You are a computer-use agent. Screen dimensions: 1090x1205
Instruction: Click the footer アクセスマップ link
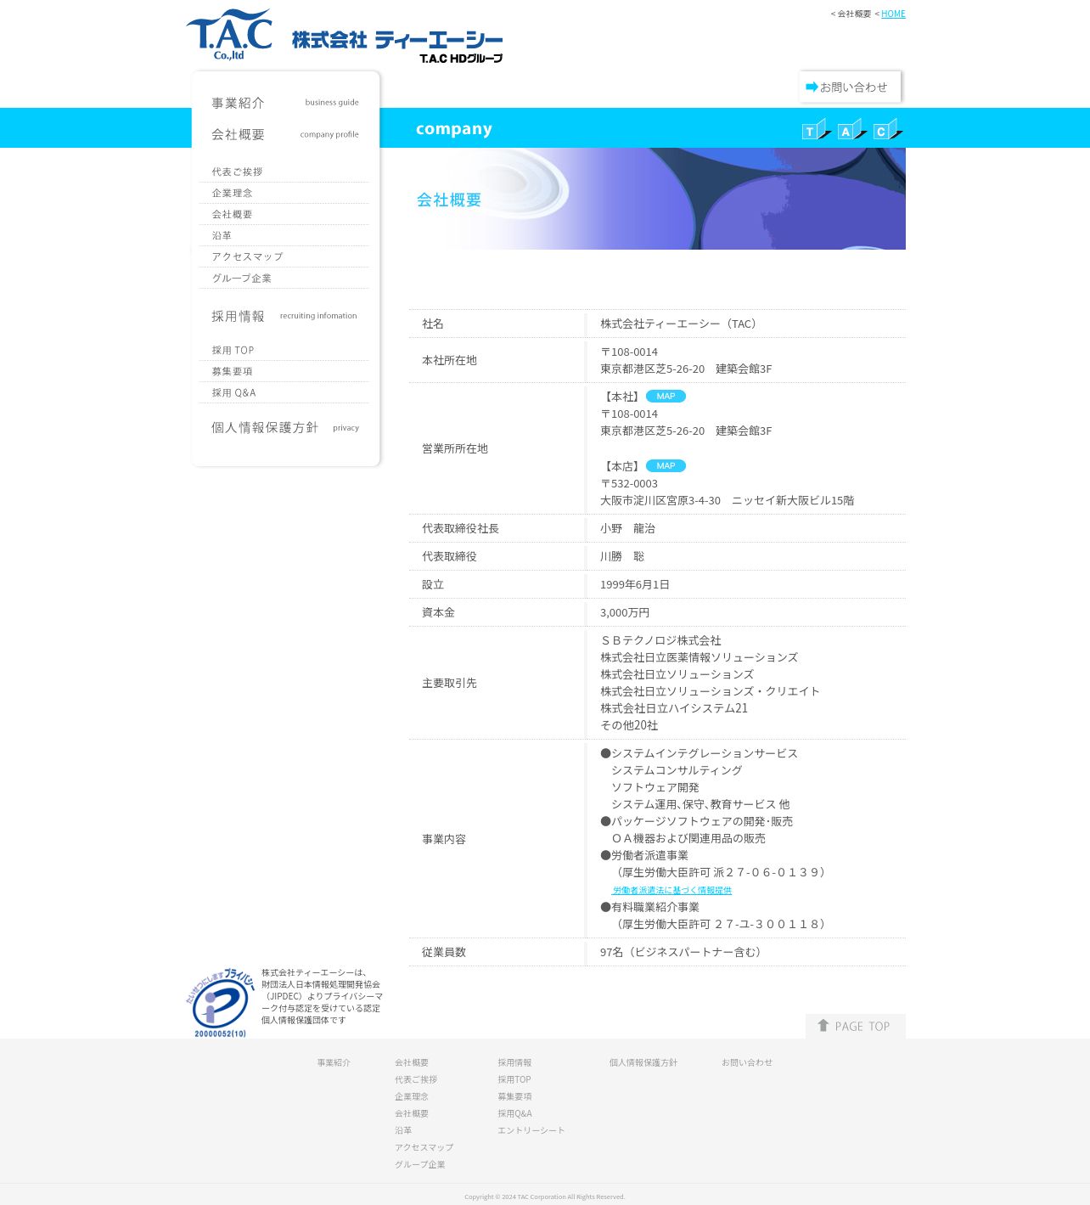pyautogui.click(x=424, y=1147)
